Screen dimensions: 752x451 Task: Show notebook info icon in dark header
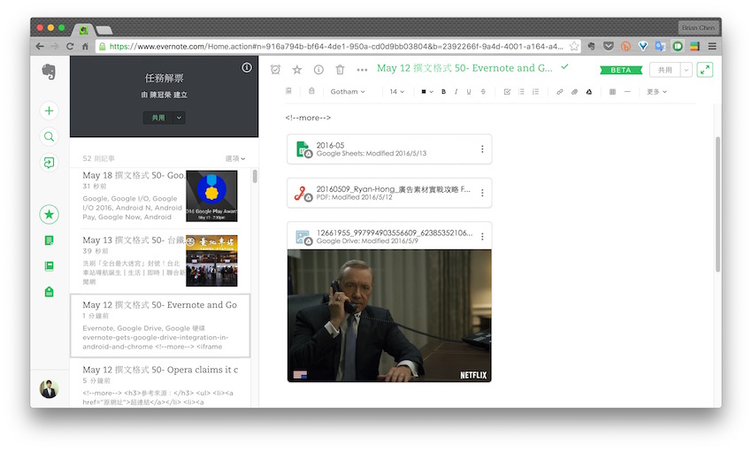click(x=247, y=67)
